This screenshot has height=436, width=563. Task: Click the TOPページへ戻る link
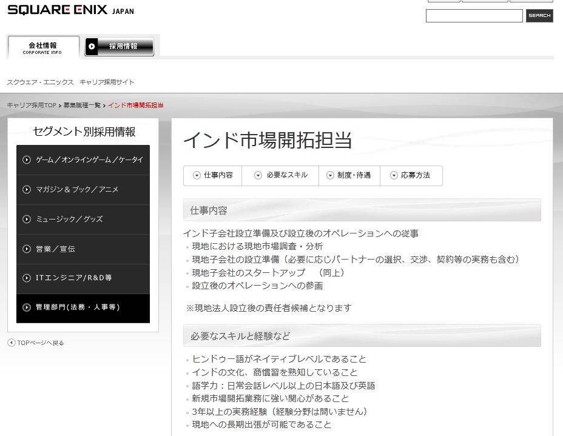tap(40, 343)
